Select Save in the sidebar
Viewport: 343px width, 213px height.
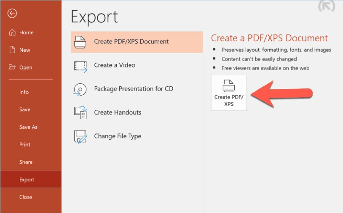click(x=31, y=109)
